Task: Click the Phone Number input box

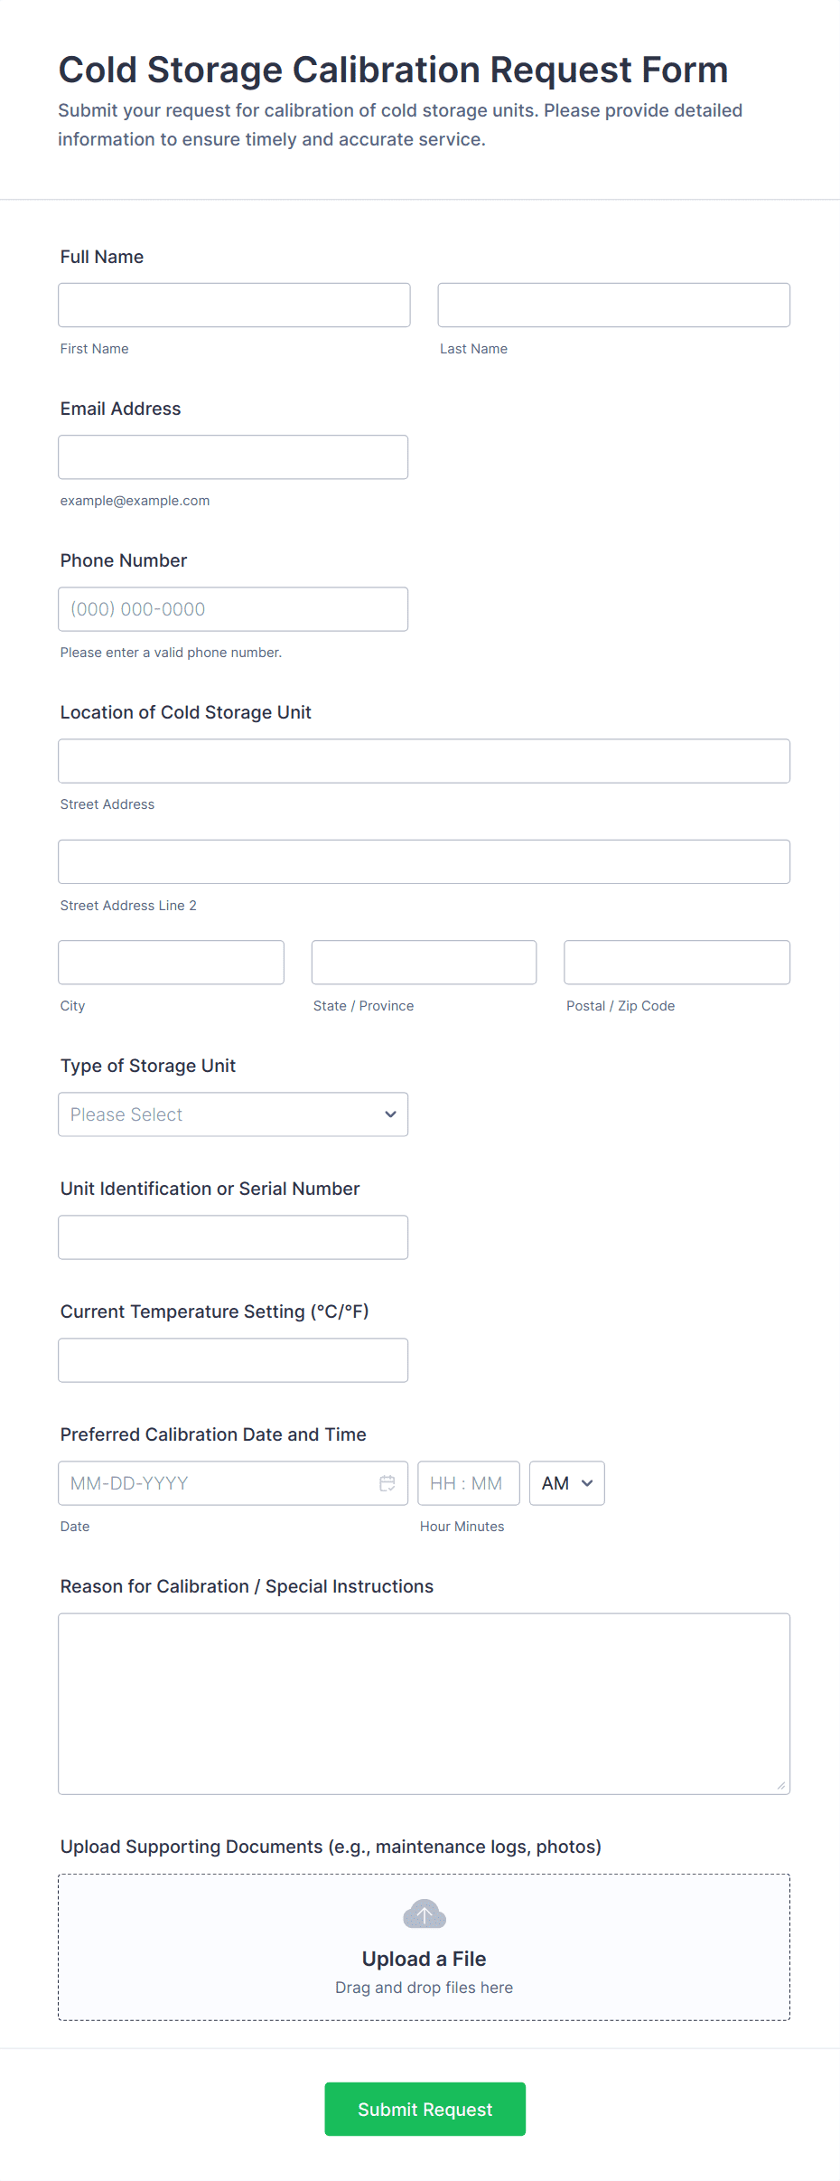Action: pyautogui.click(x=233, y=609)
